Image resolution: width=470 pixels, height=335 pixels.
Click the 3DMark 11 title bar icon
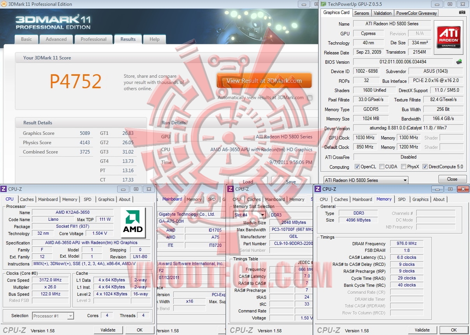[4, 4]
